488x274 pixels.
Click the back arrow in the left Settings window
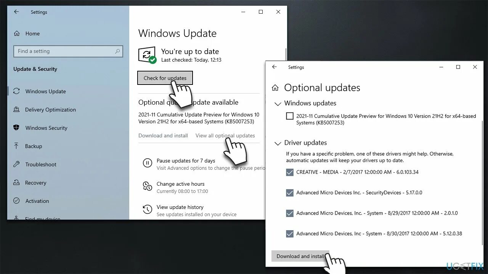(x=16, y=12)
